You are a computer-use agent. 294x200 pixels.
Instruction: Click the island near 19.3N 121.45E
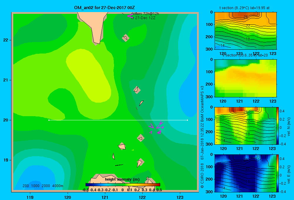click(x=122, y=146)
